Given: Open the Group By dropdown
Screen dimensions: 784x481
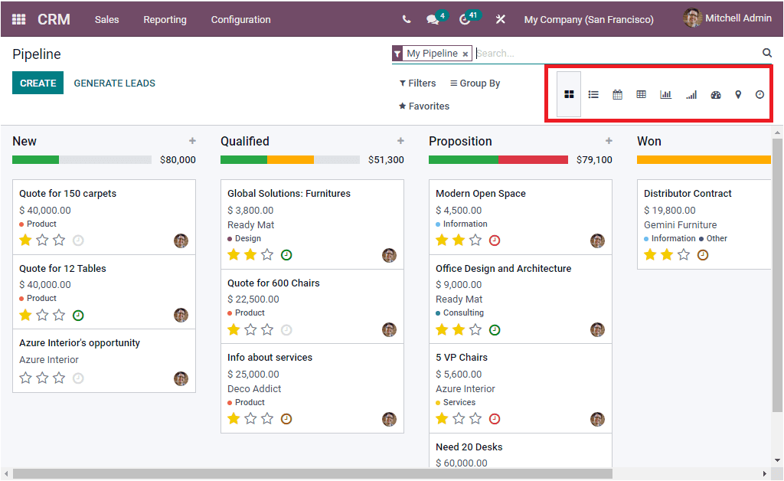Looking at the screenshot, I should 474,83.
